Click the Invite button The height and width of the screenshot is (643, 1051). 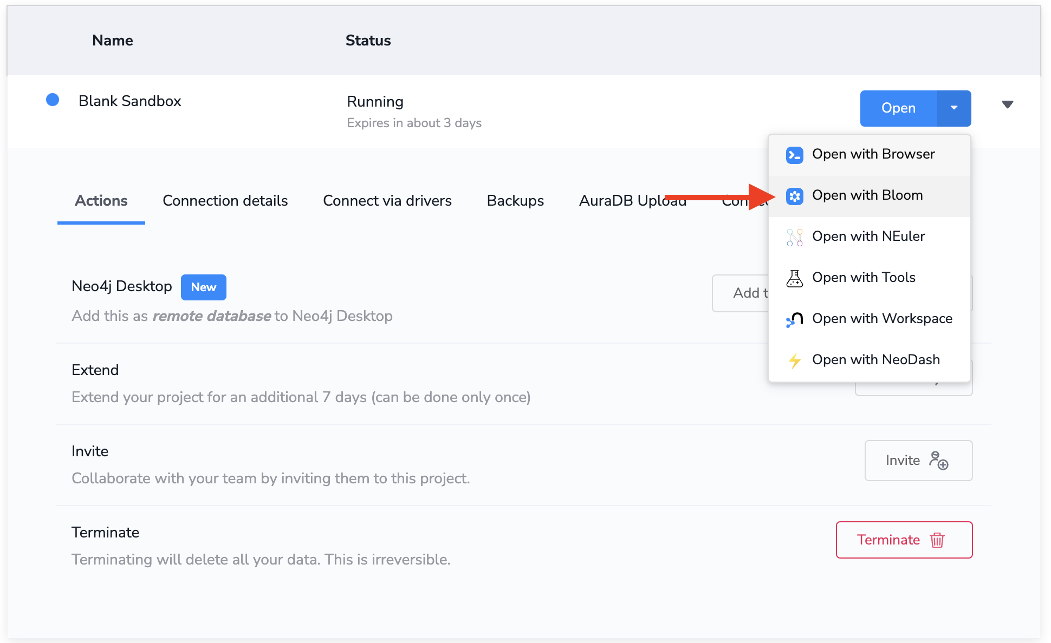(x=918, y=461)
